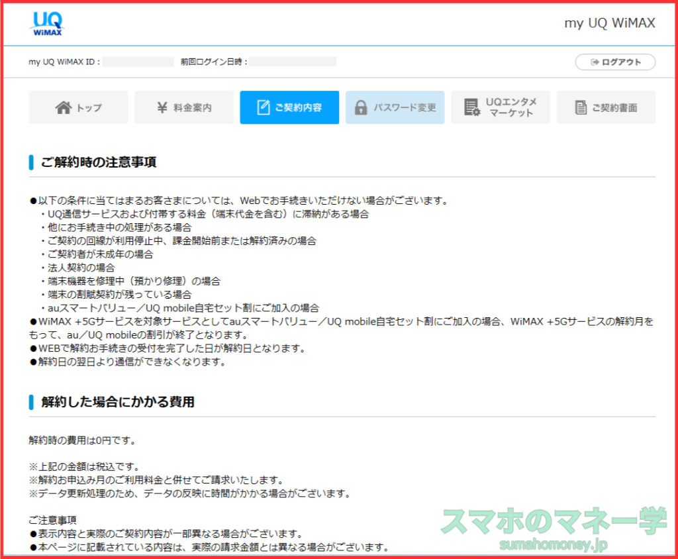The image size is (678, 559).
Task: Open the トップ tab
Action: point(78,107)
